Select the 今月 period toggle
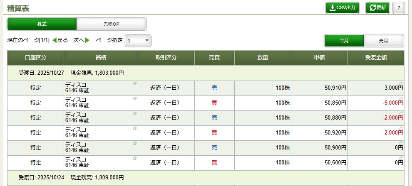Screen dimensions: 412x186 pos(344,41)
